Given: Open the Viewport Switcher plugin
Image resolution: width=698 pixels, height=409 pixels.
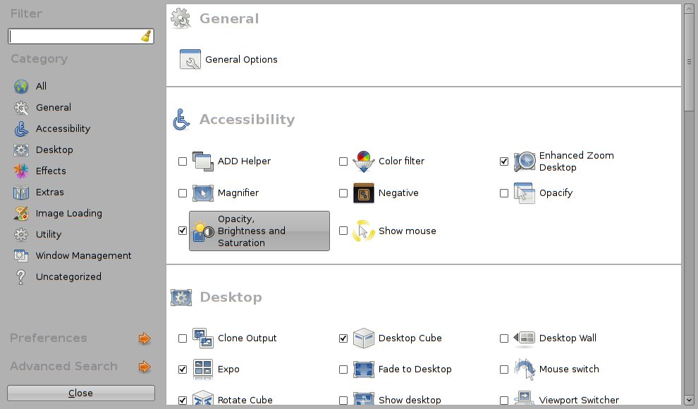Looking at the screenshot, I should 579,400.
